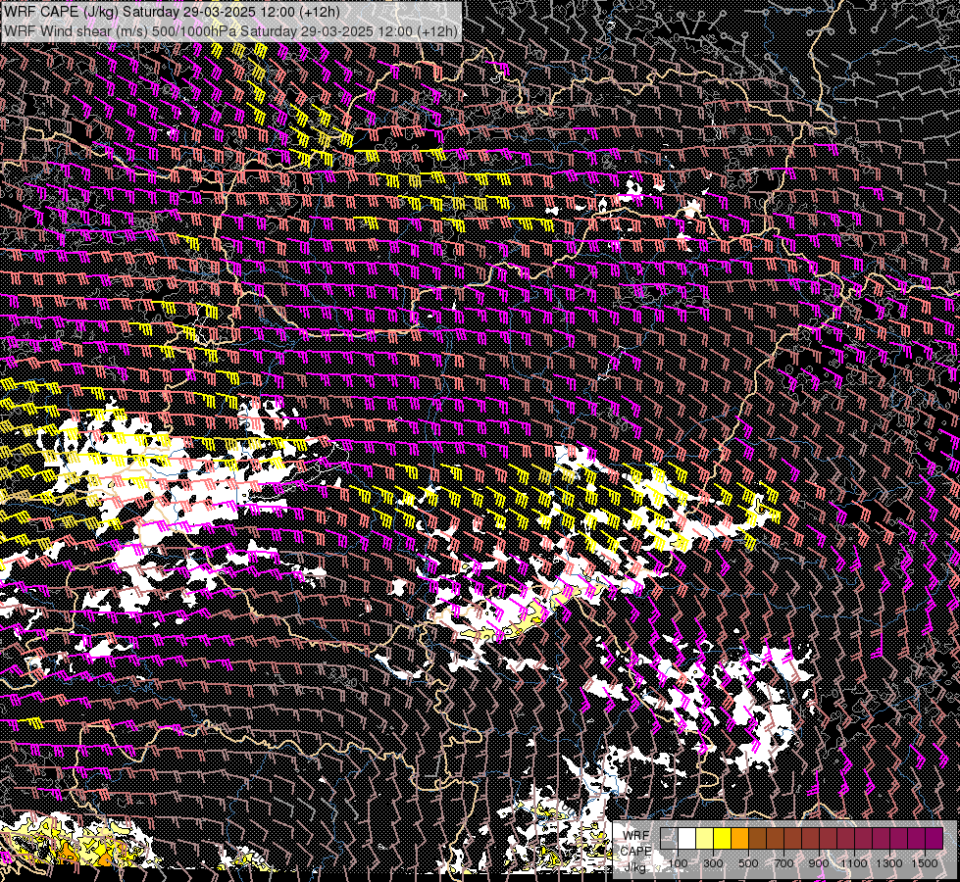This screenshot has height=882, width=960.
Task: Click the '700' legend label
Action: (783, 863)
